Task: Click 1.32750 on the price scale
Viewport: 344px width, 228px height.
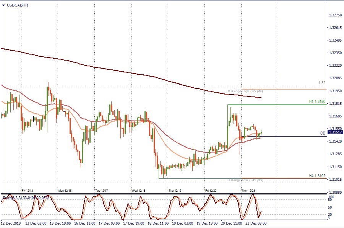Action: point(335,15)
